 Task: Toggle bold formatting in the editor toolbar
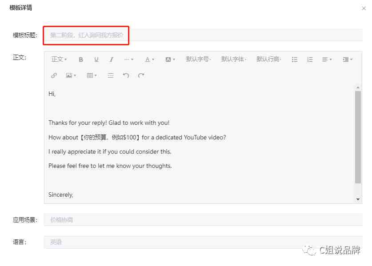(x=81, y=60)
